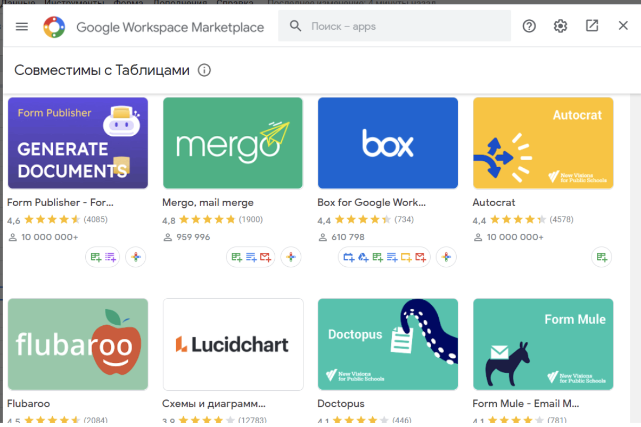Open the Form Mule thumbnail

click(x=543, y=344)
